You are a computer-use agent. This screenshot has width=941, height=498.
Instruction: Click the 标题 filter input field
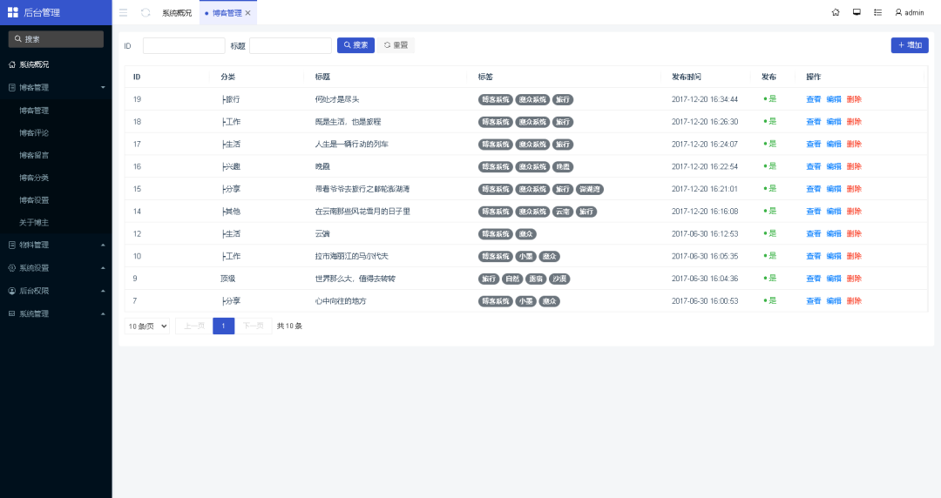point(290,45)
